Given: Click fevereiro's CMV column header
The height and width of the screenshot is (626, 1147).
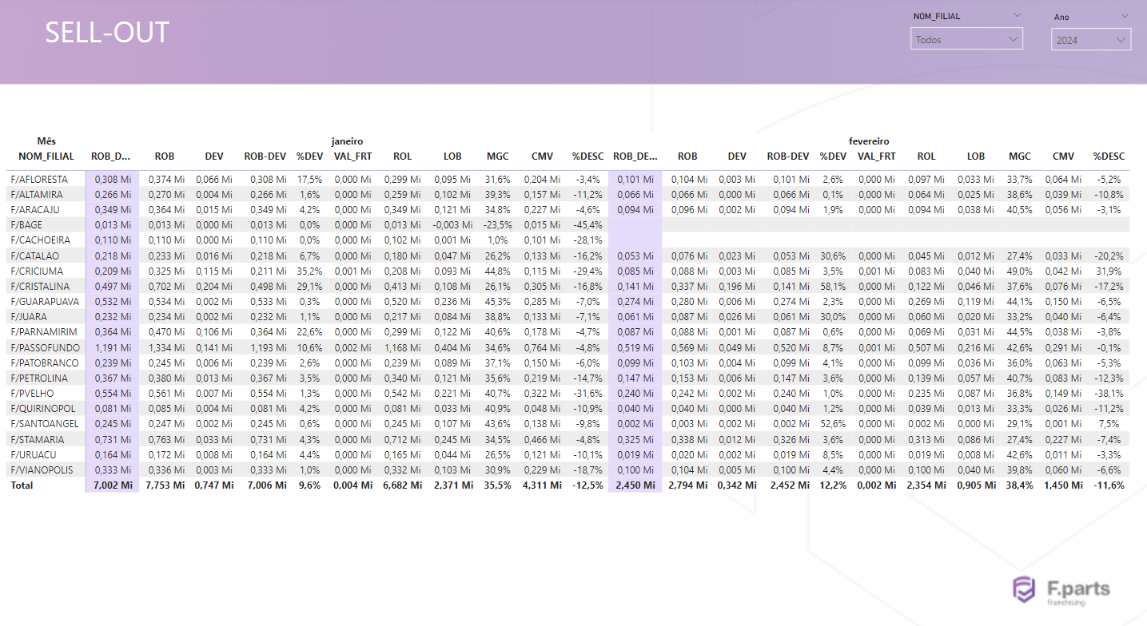Looking at the screenshot, I should [1063, 156].
